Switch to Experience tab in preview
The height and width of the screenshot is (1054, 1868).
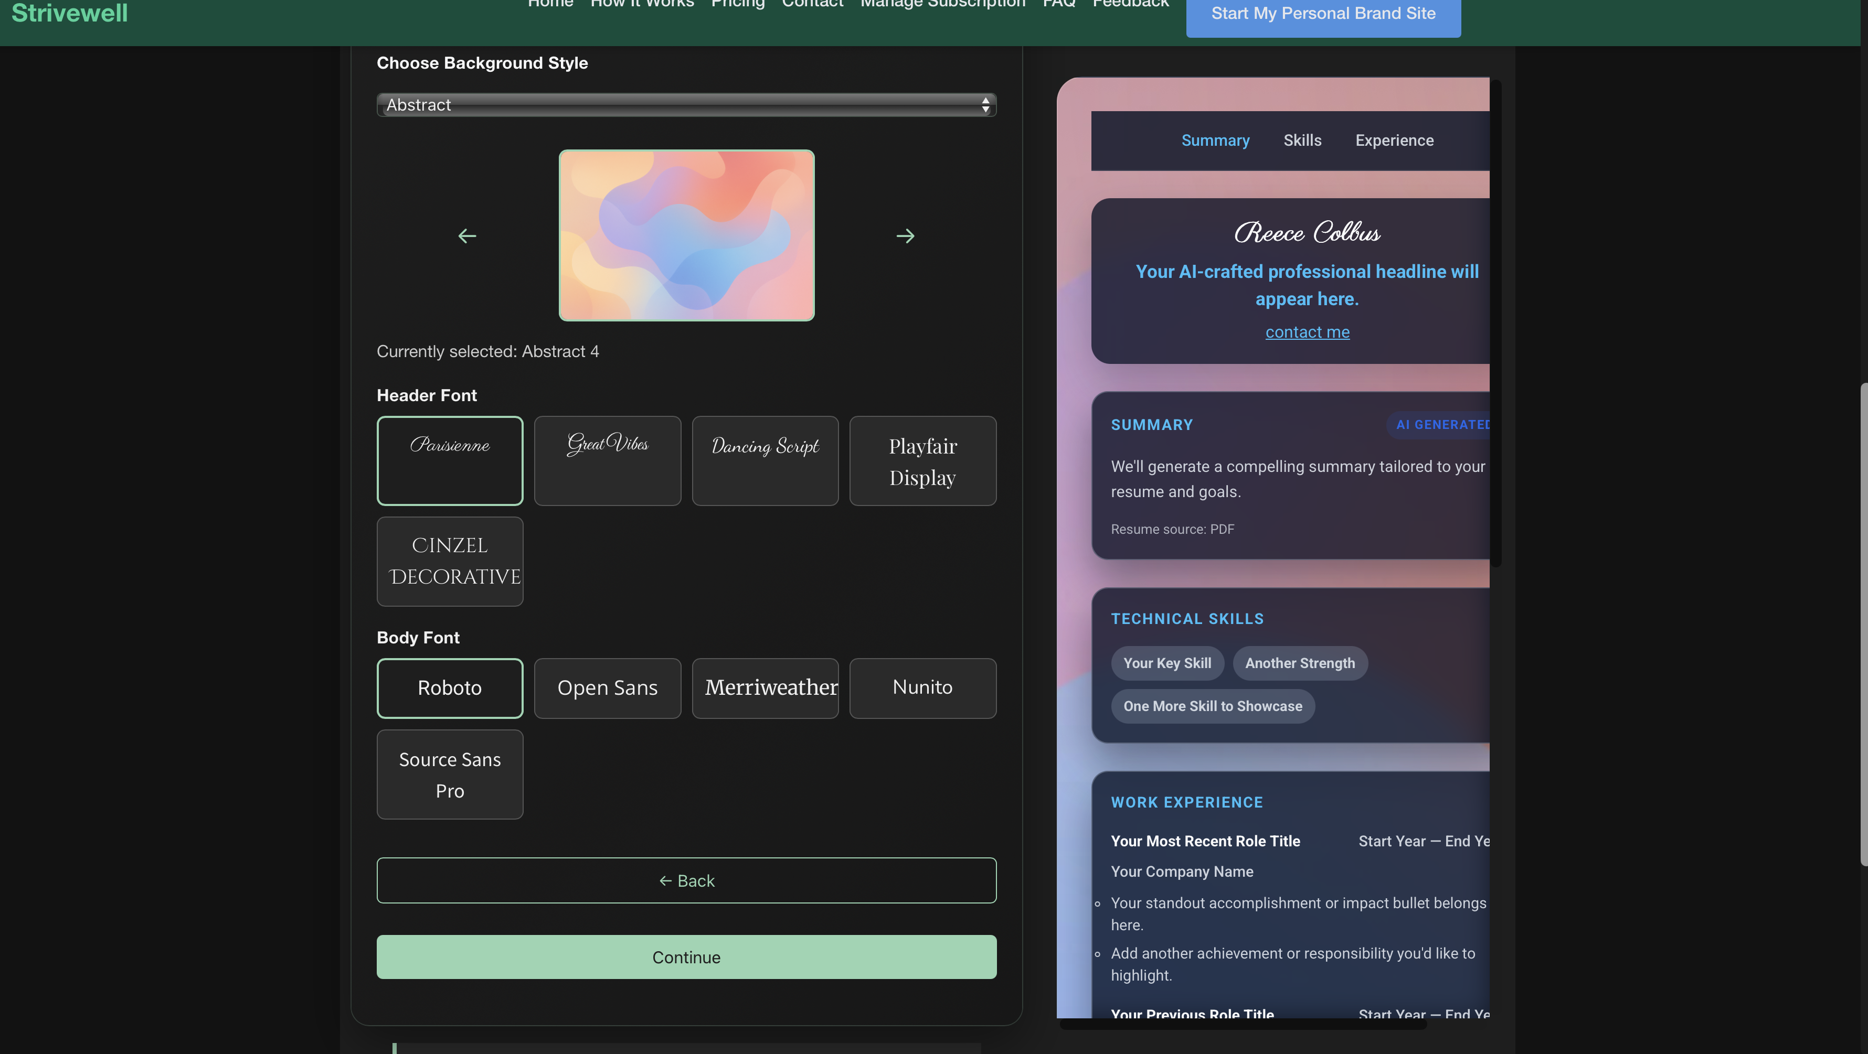(x=1394, y=141)
